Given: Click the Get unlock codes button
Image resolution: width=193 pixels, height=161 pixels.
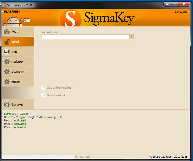Looking at the screenshot, I should 56,88.
